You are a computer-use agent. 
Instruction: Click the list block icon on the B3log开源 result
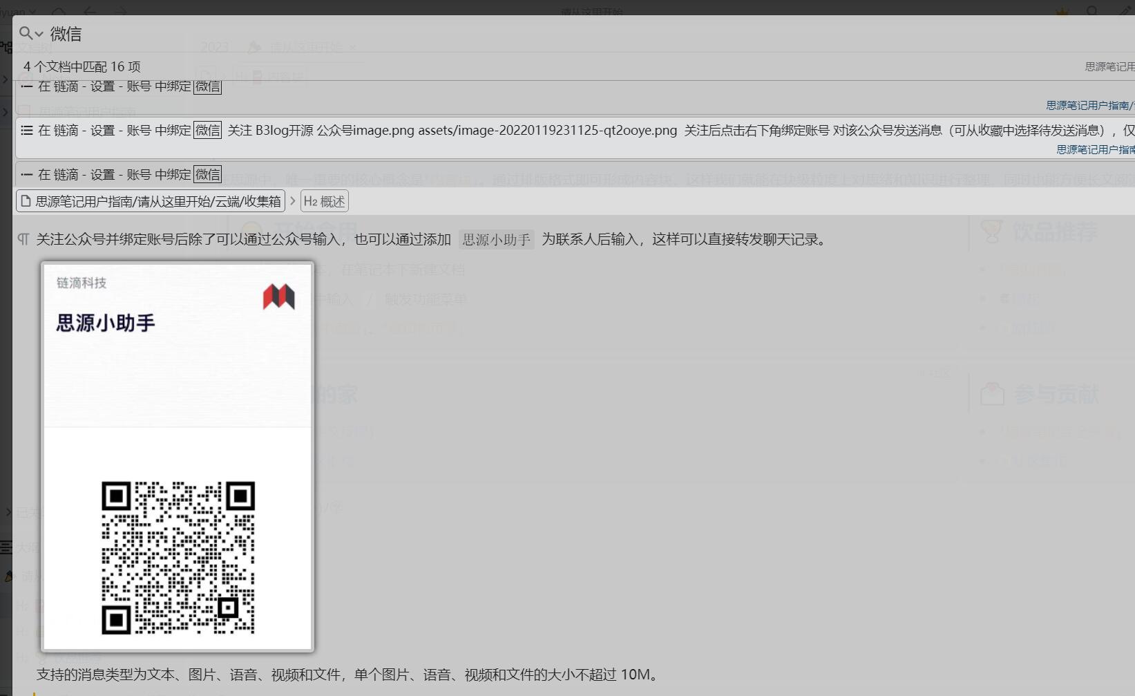click(x=27, y=130)
